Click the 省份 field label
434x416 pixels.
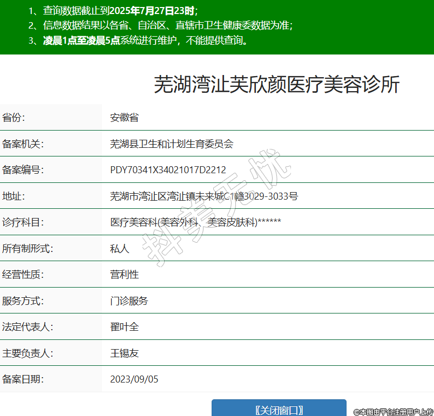point(14,118)
